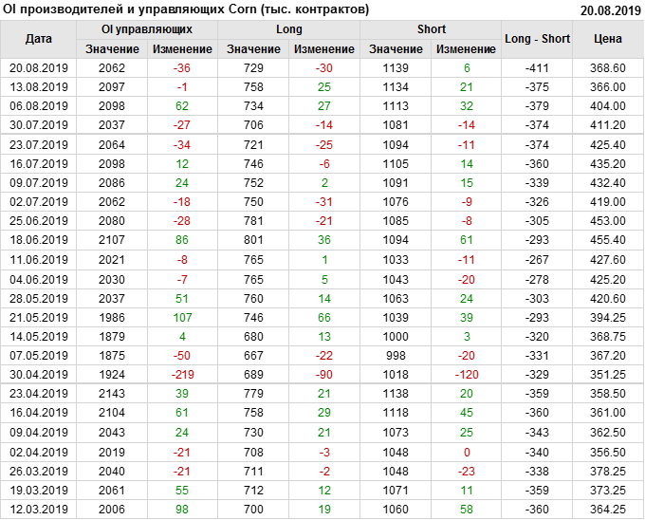This screenshot has width=645, height=520.
Task: Click the -411 Long - Short value
Action: coord(538,68)
